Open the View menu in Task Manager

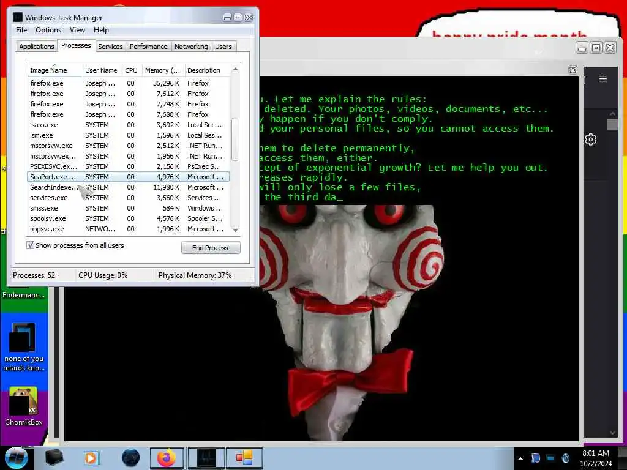click(x=77, y=30)
